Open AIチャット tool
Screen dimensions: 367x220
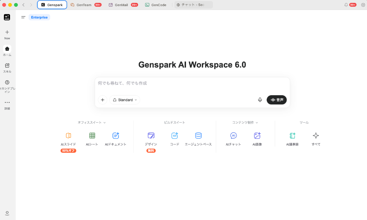click(233, 139)
